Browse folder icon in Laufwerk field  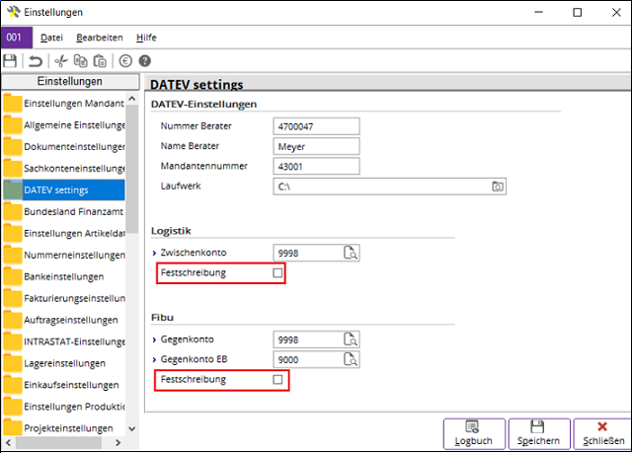tap(498, 187)
